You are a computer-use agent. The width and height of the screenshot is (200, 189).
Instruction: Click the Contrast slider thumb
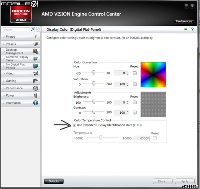[94, 112]
